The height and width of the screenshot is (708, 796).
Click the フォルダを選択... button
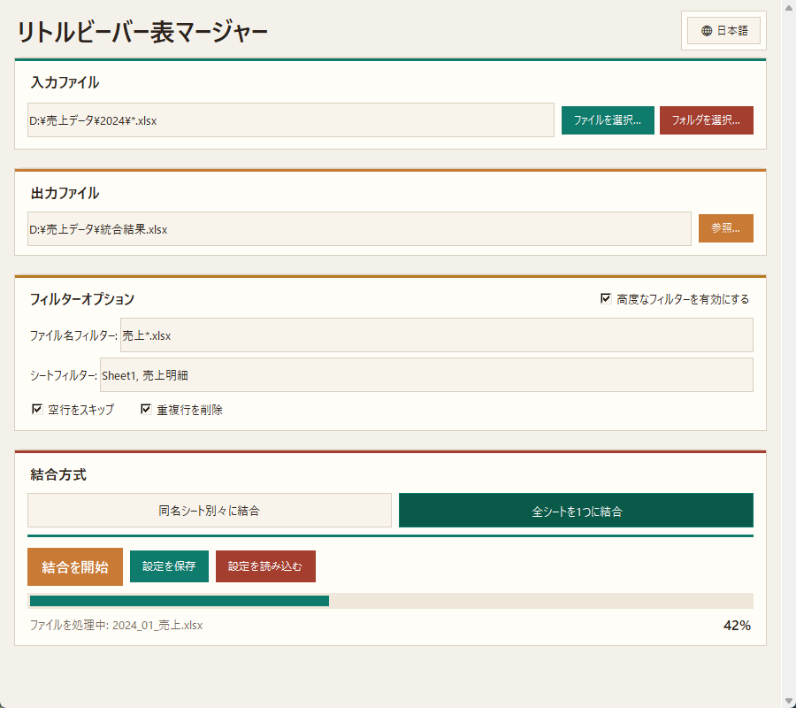coord(706,120)
